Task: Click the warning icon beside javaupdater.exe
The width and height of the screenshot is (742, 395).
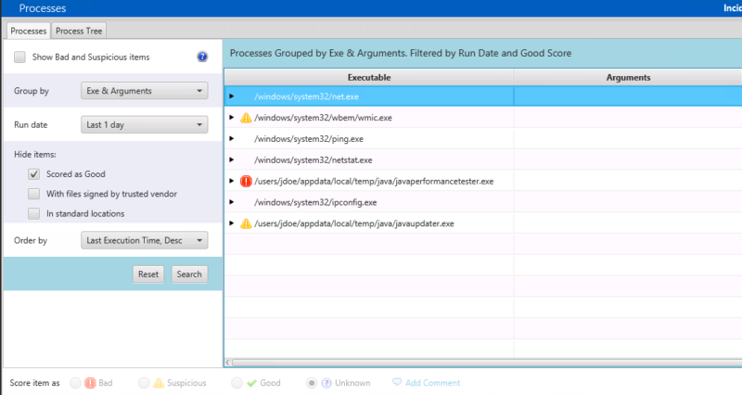Action: pos(246,223)
